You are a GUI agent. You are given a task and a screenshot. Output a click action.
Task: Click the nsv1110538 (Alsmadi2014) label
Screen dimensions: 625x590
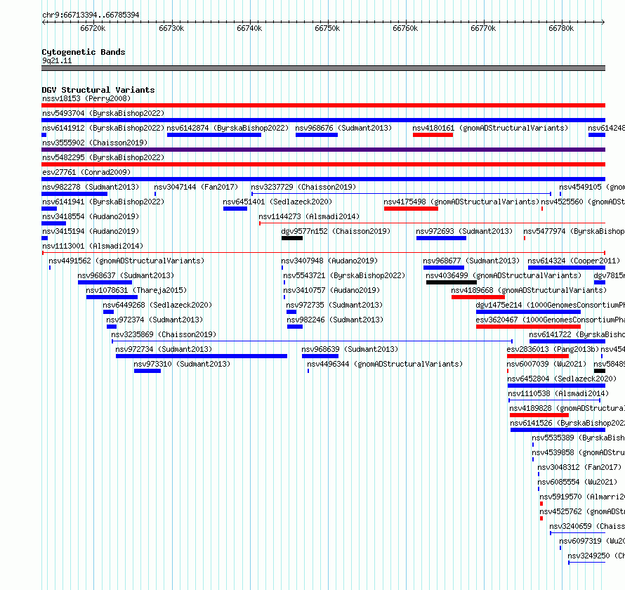click(x=558, y=393)
